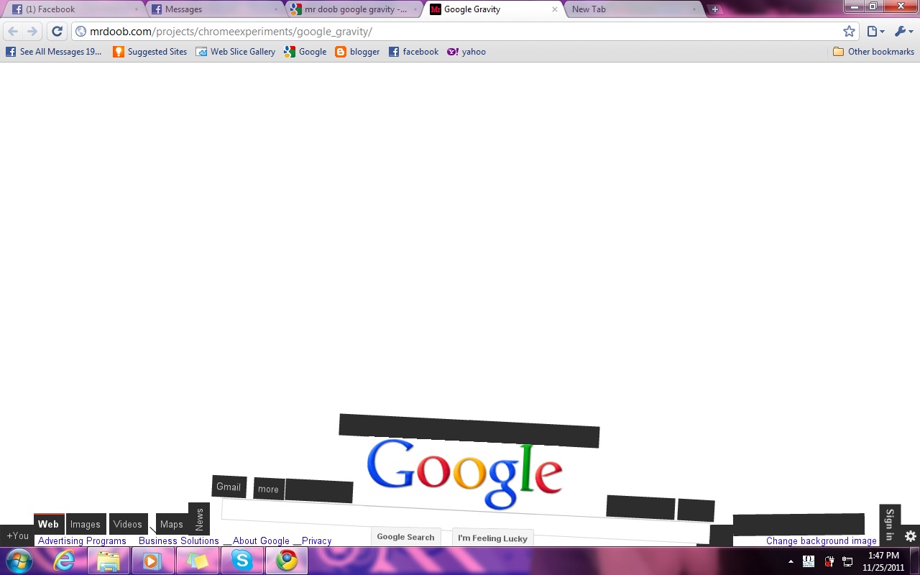The image size is (920, 575).
Task: Reload the current page
Action: tap(57, 31)
